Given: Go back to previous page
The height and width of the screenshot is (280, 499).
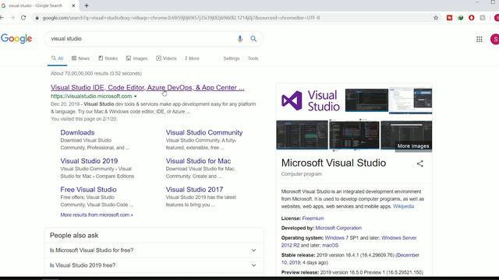Looking at the screenshot, I should click(x=2, y=18).
